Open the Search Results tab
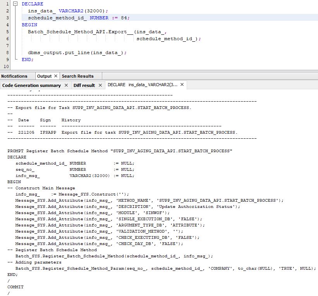The width and height of the screenshot is (318, 296). [77, 76]
